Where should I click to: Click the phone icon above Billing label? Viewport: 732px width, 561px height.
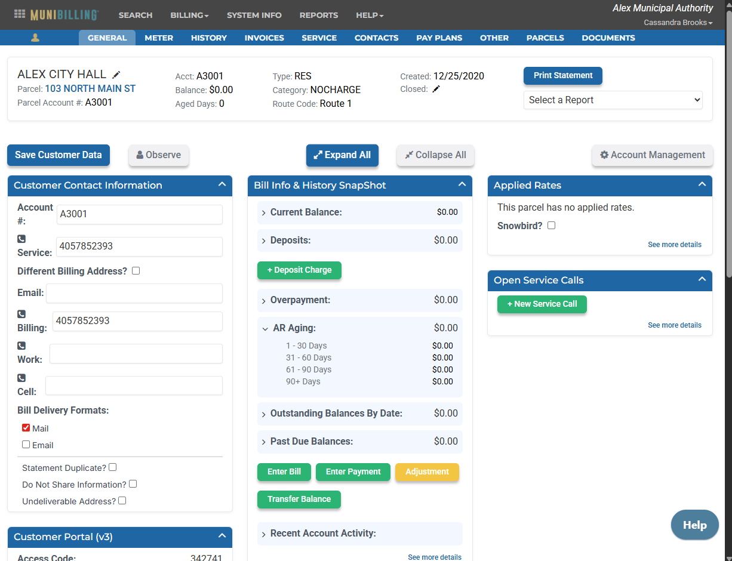pos(21,314)
